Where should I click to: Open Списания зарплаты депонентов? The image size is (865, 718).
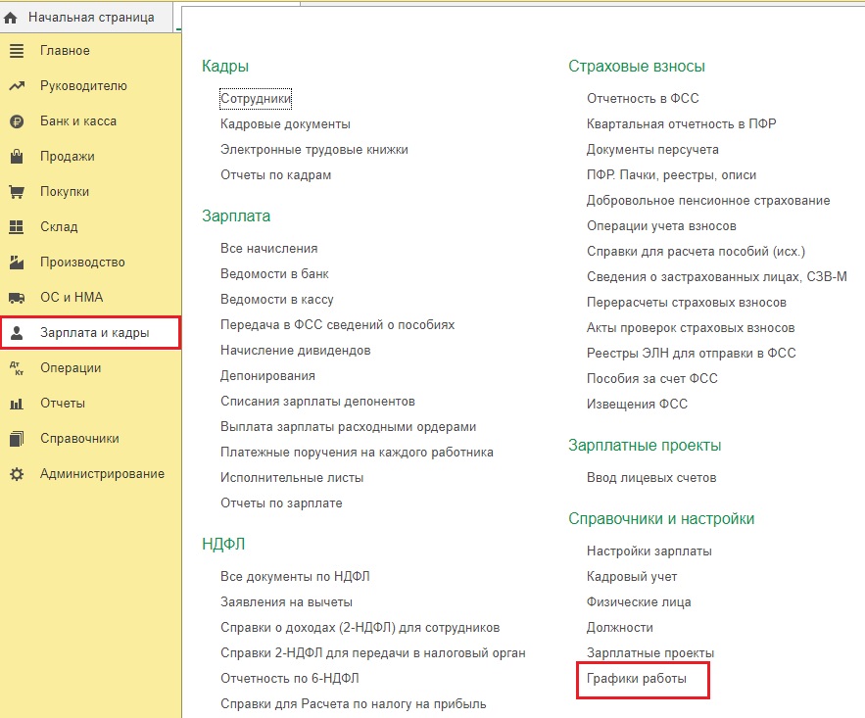(x=317, y=402)
